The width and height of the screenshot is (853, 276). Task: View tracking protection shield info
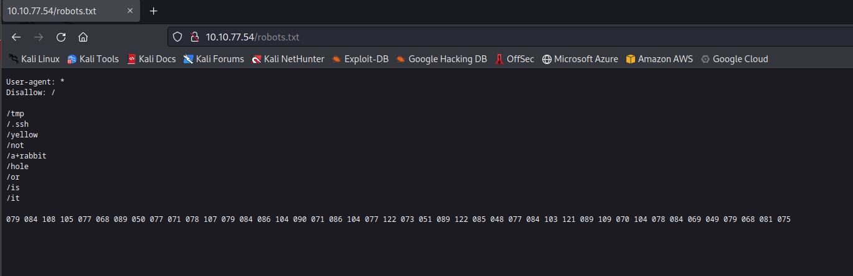[177, 37]
